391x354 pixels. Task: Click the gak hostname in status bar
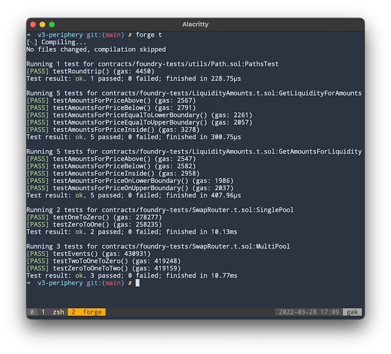pos(352,312)
